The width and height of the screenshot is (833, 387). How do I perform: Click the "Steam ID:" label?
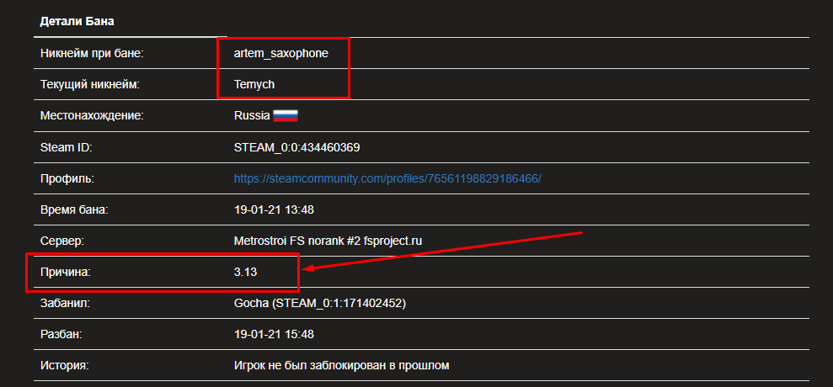66,147
